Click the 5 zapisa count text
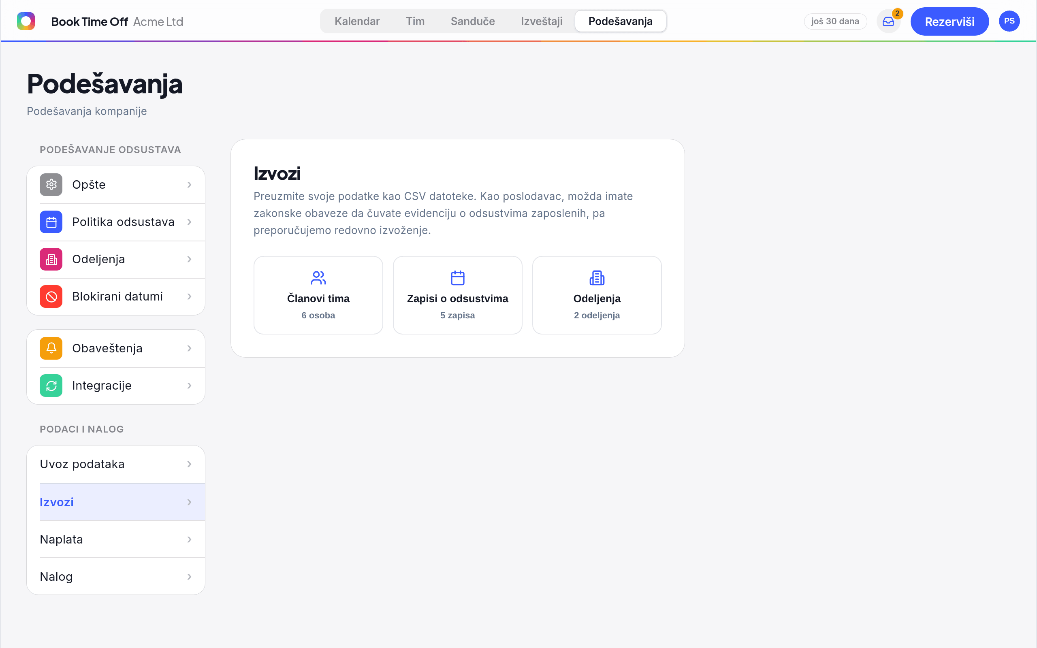This screenshot has width=1037, height=648. tap(458, 315)
